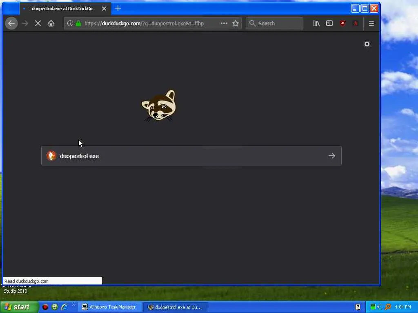The image size is (418, 313).
Task: Click the orange magnifier tray icon
Action: pyautogui.click(x=388, y=307)
